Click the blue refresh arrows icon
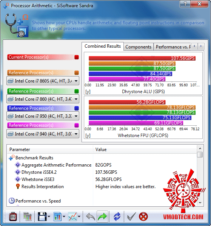211x226 pixels. pos(117,216)
